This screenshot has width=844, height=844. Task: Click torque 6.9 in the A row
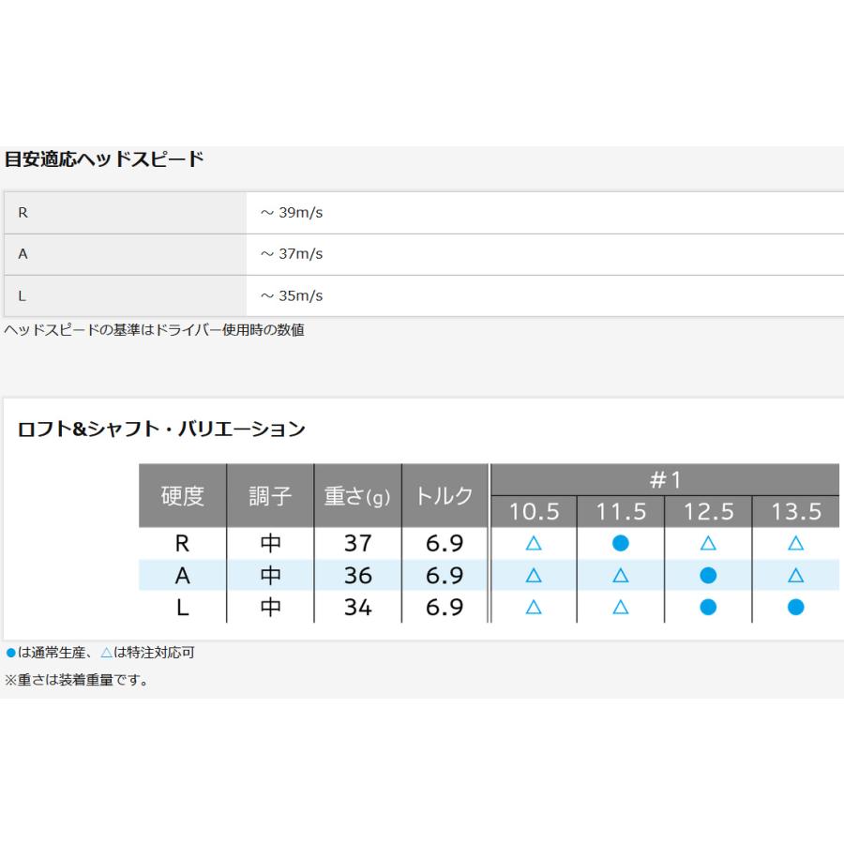445,576
